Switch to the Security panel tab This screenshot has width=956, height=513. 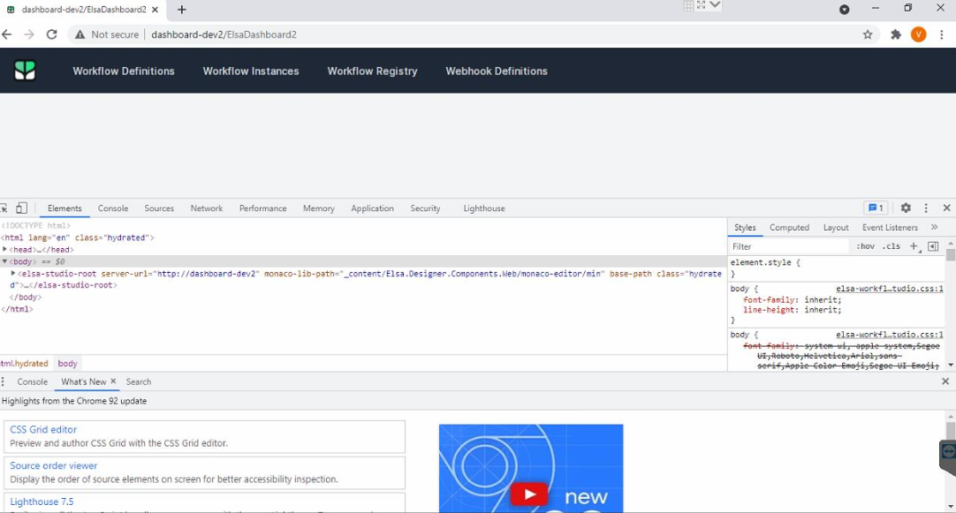[425, 208]
